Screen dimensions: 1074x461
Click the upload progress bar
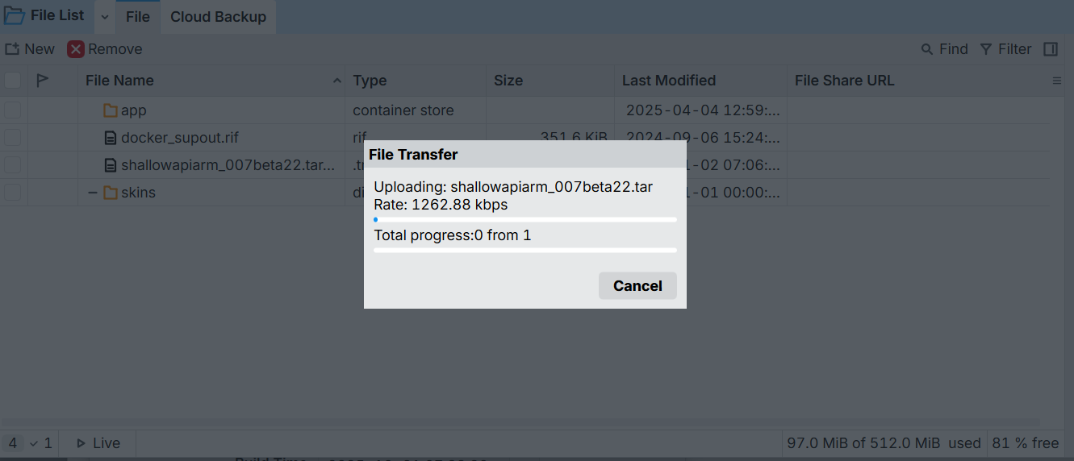[524, 219]
